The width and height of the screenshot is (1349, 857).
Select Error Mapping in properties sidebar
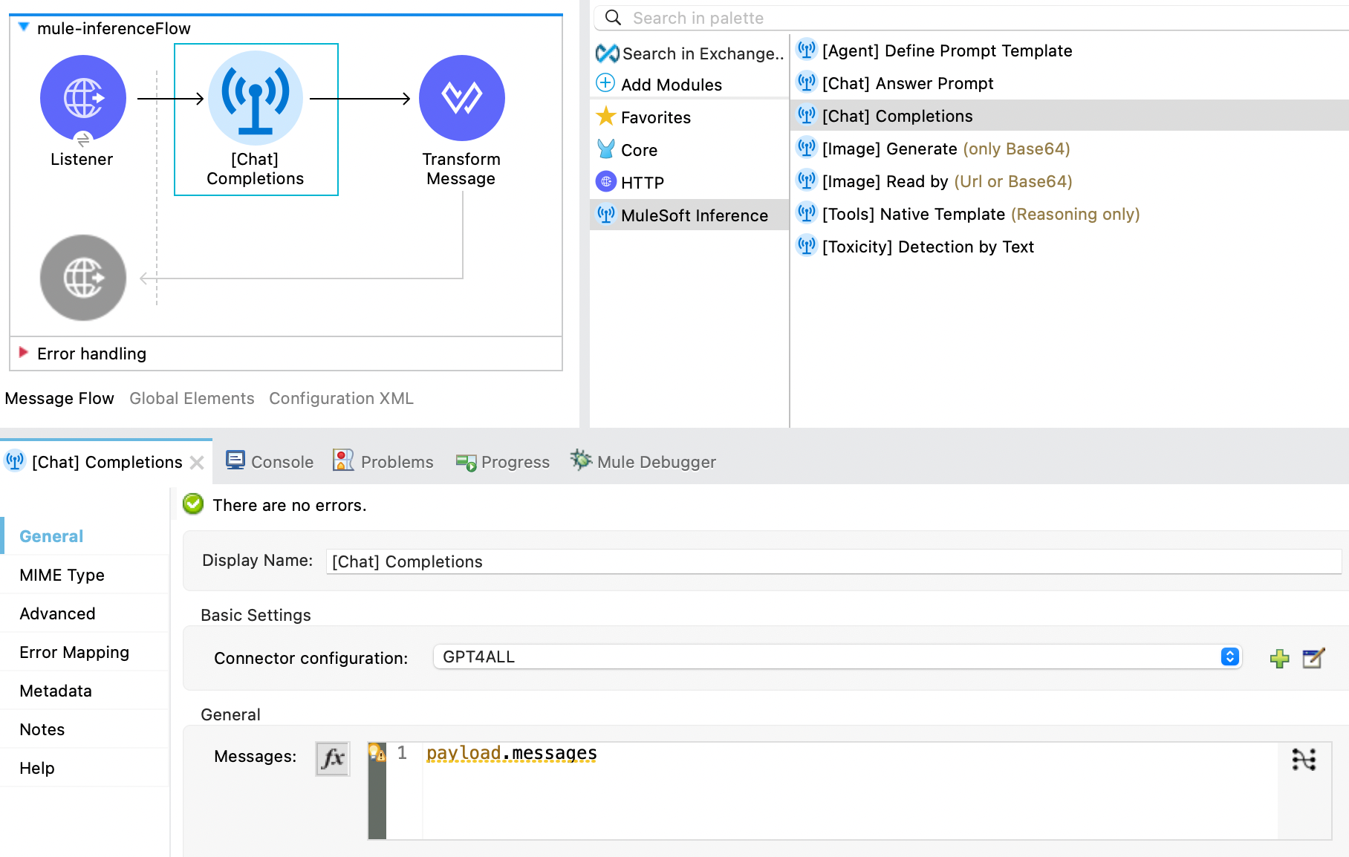[85, 652]
